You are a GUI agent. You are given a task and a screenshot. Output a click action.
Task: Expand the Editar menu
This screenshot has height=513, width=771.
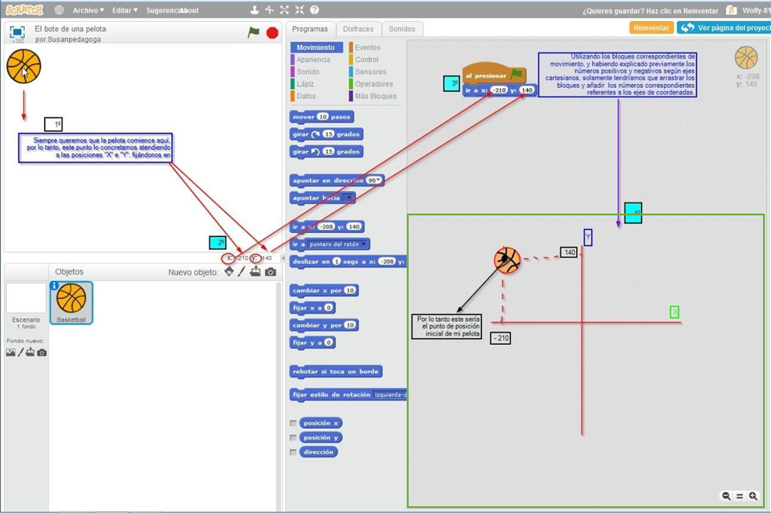click(124, 10)
